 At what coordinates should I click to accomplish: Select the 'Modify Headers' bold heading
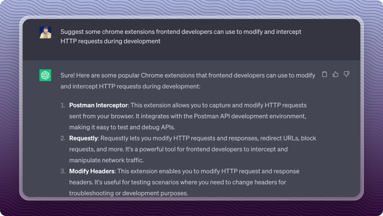92,171
